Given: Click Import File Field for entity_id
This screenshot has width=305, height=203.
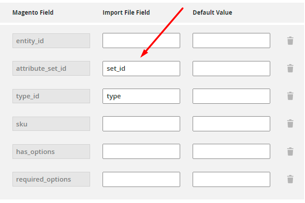Looking at the screenshot, I should 141,41.
